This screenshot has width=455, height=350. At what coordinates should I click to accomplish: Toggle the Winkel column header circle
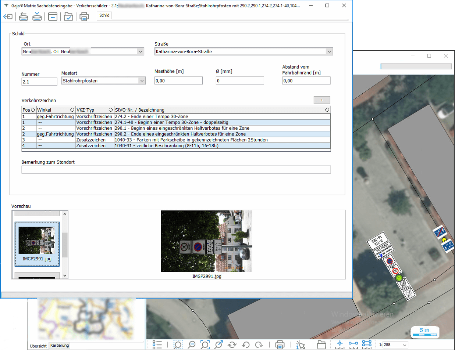(x=72, y=110)
